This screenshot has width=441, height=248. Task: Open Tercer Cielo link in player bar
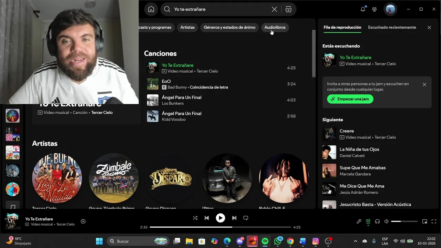tap(65, 224)
